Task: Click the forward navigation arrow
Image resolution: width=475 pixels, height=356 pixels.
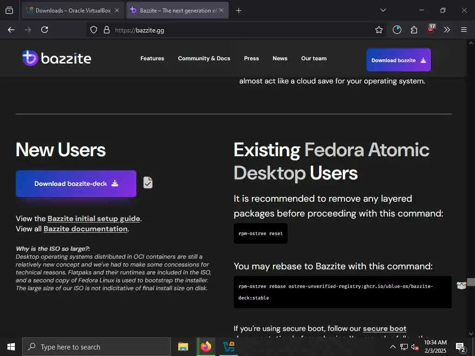Action: click(28, 30)
